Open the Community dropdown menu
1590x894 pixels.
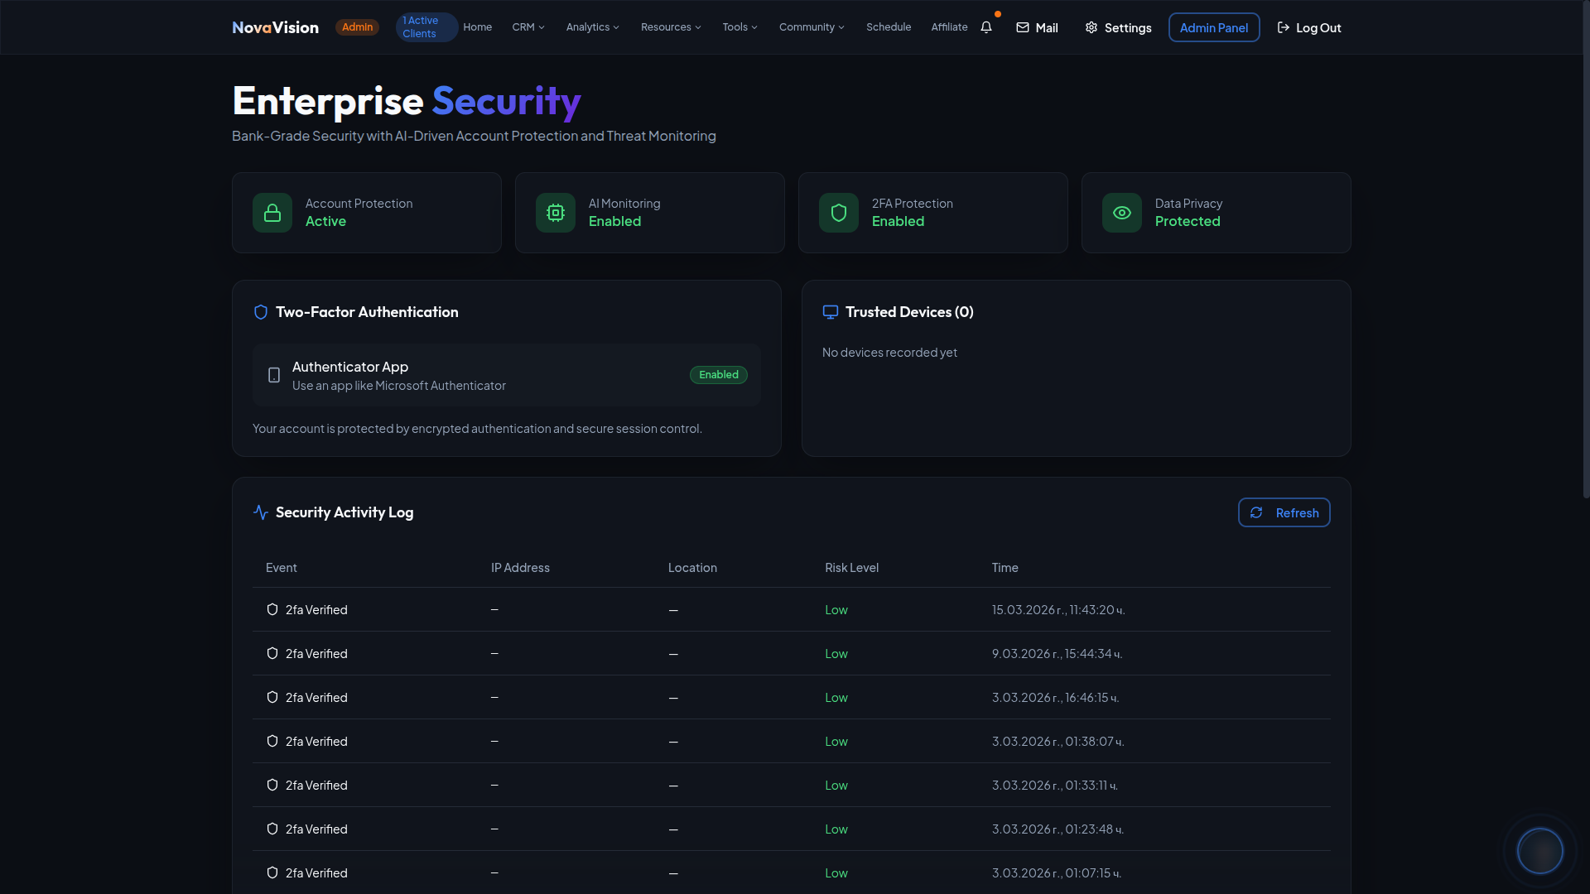pos(812,27)
